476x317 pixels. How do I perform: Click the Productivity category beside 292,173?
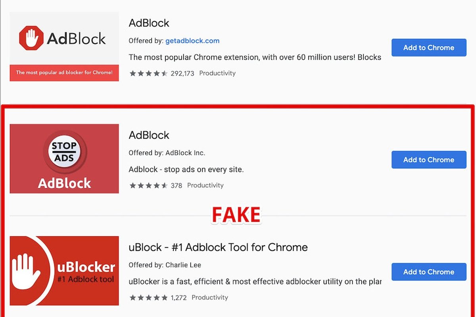217,73
